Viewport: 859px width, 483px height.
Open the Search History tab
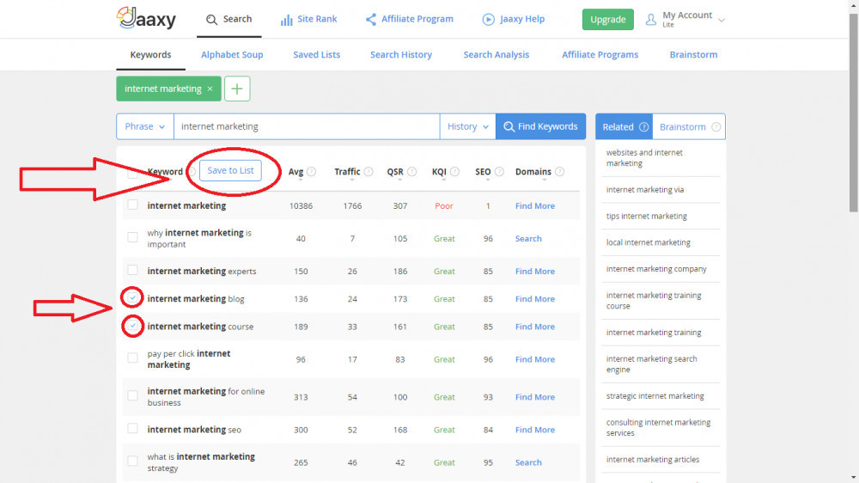coord(401,55)
